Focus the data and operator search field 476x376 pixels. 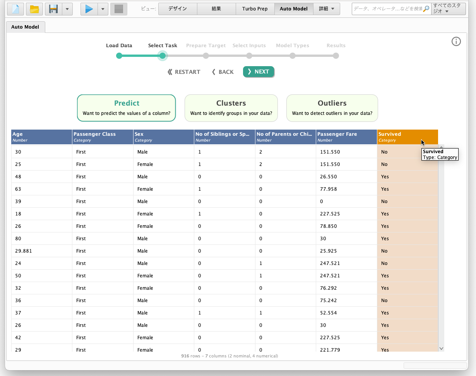387,9
